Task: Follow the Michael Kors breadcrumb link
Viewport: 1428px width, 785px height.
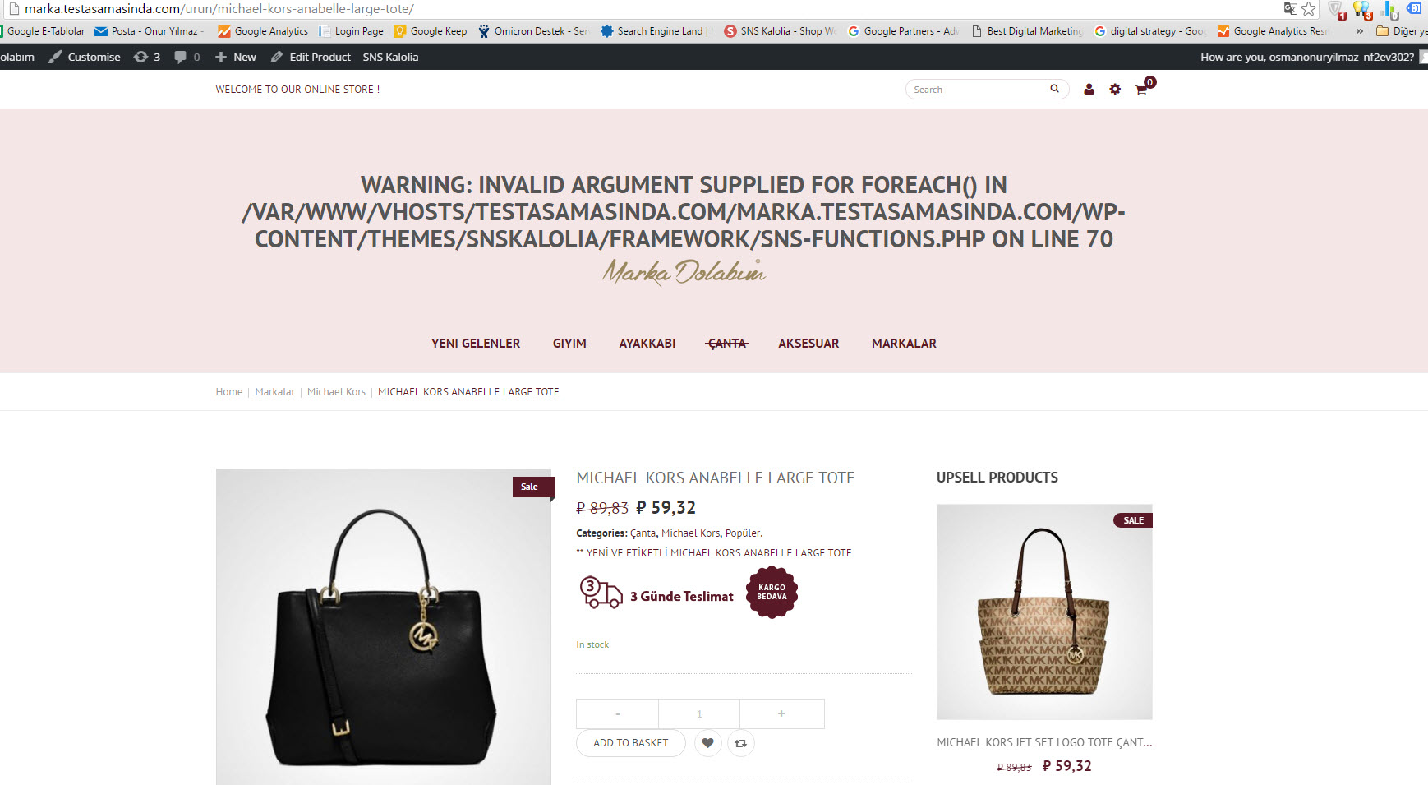Action: [336, 392]
